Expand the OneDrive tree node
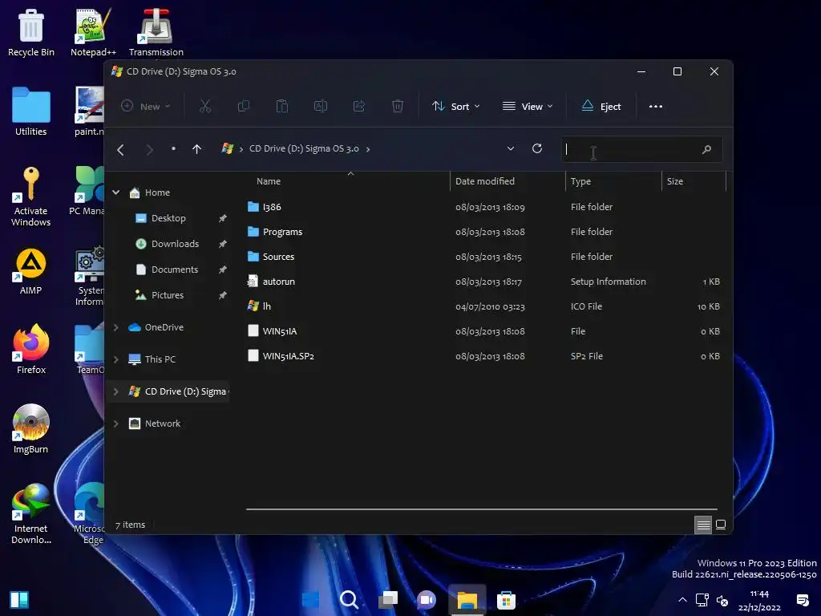 [115, 327]
